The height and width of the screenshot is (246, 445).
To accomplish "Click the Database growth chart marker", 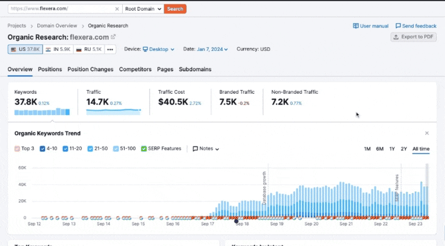I will [x=264, y=188].
